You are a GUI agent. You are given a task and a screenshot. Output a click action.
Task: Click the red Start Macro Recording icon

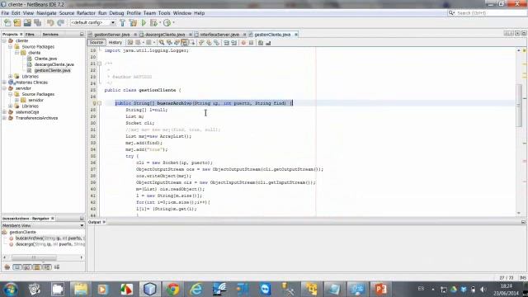[243, 43]
